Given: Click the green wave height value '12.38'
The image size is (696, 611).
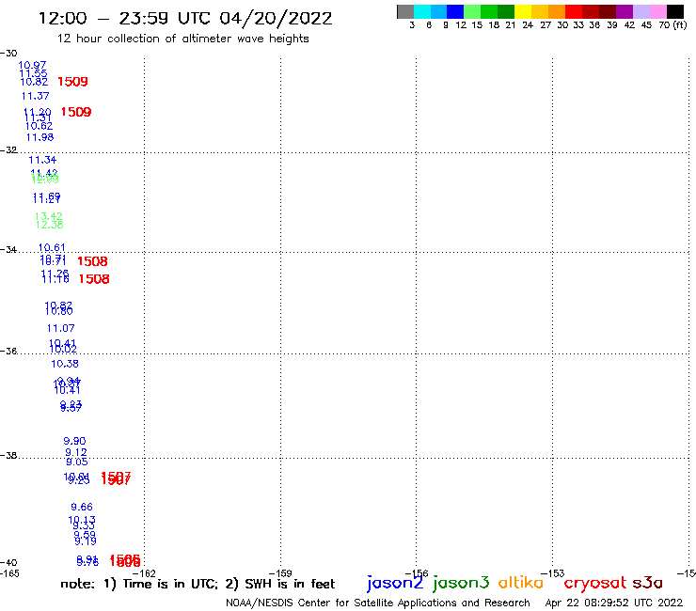Looking at the screenshot, I should tap(49, 225).
